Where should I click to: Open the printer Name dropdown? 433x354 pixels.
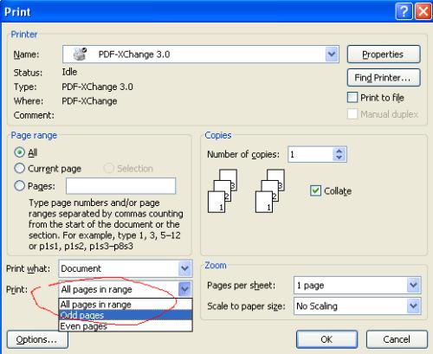coord(332,54)
